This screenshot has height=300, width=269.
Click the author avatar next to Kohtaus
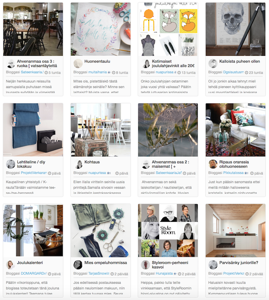point(78,164)
